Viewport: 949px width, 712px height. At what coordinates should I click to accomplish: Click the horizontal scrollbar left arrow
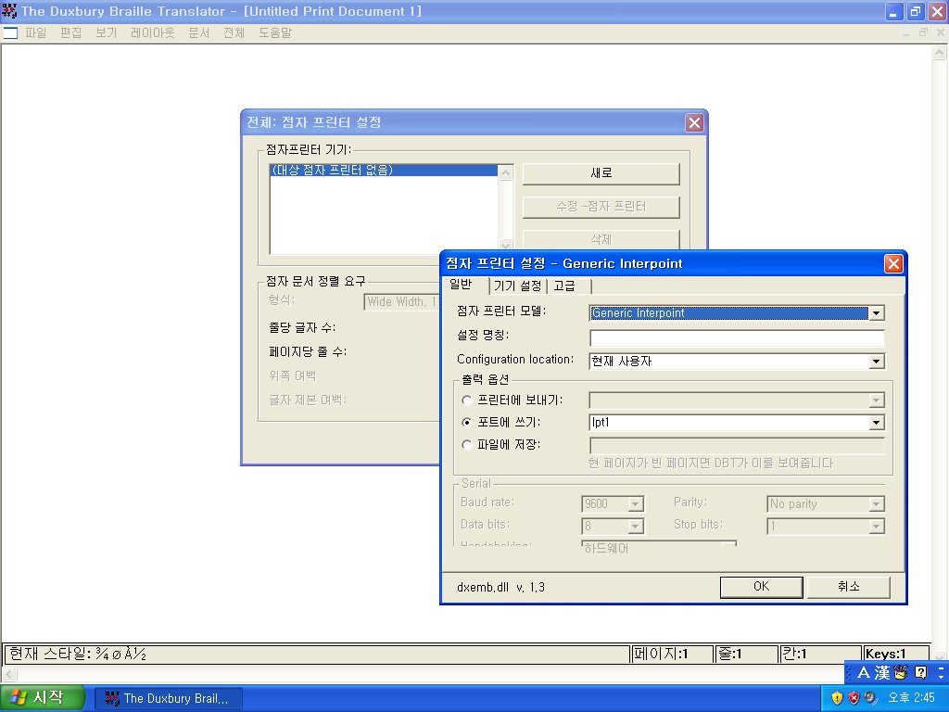8,674
